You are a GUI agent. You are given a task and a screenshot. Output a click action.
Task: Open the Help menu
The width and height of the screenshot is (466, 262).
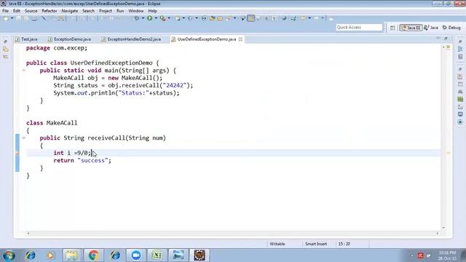(152, 11)
